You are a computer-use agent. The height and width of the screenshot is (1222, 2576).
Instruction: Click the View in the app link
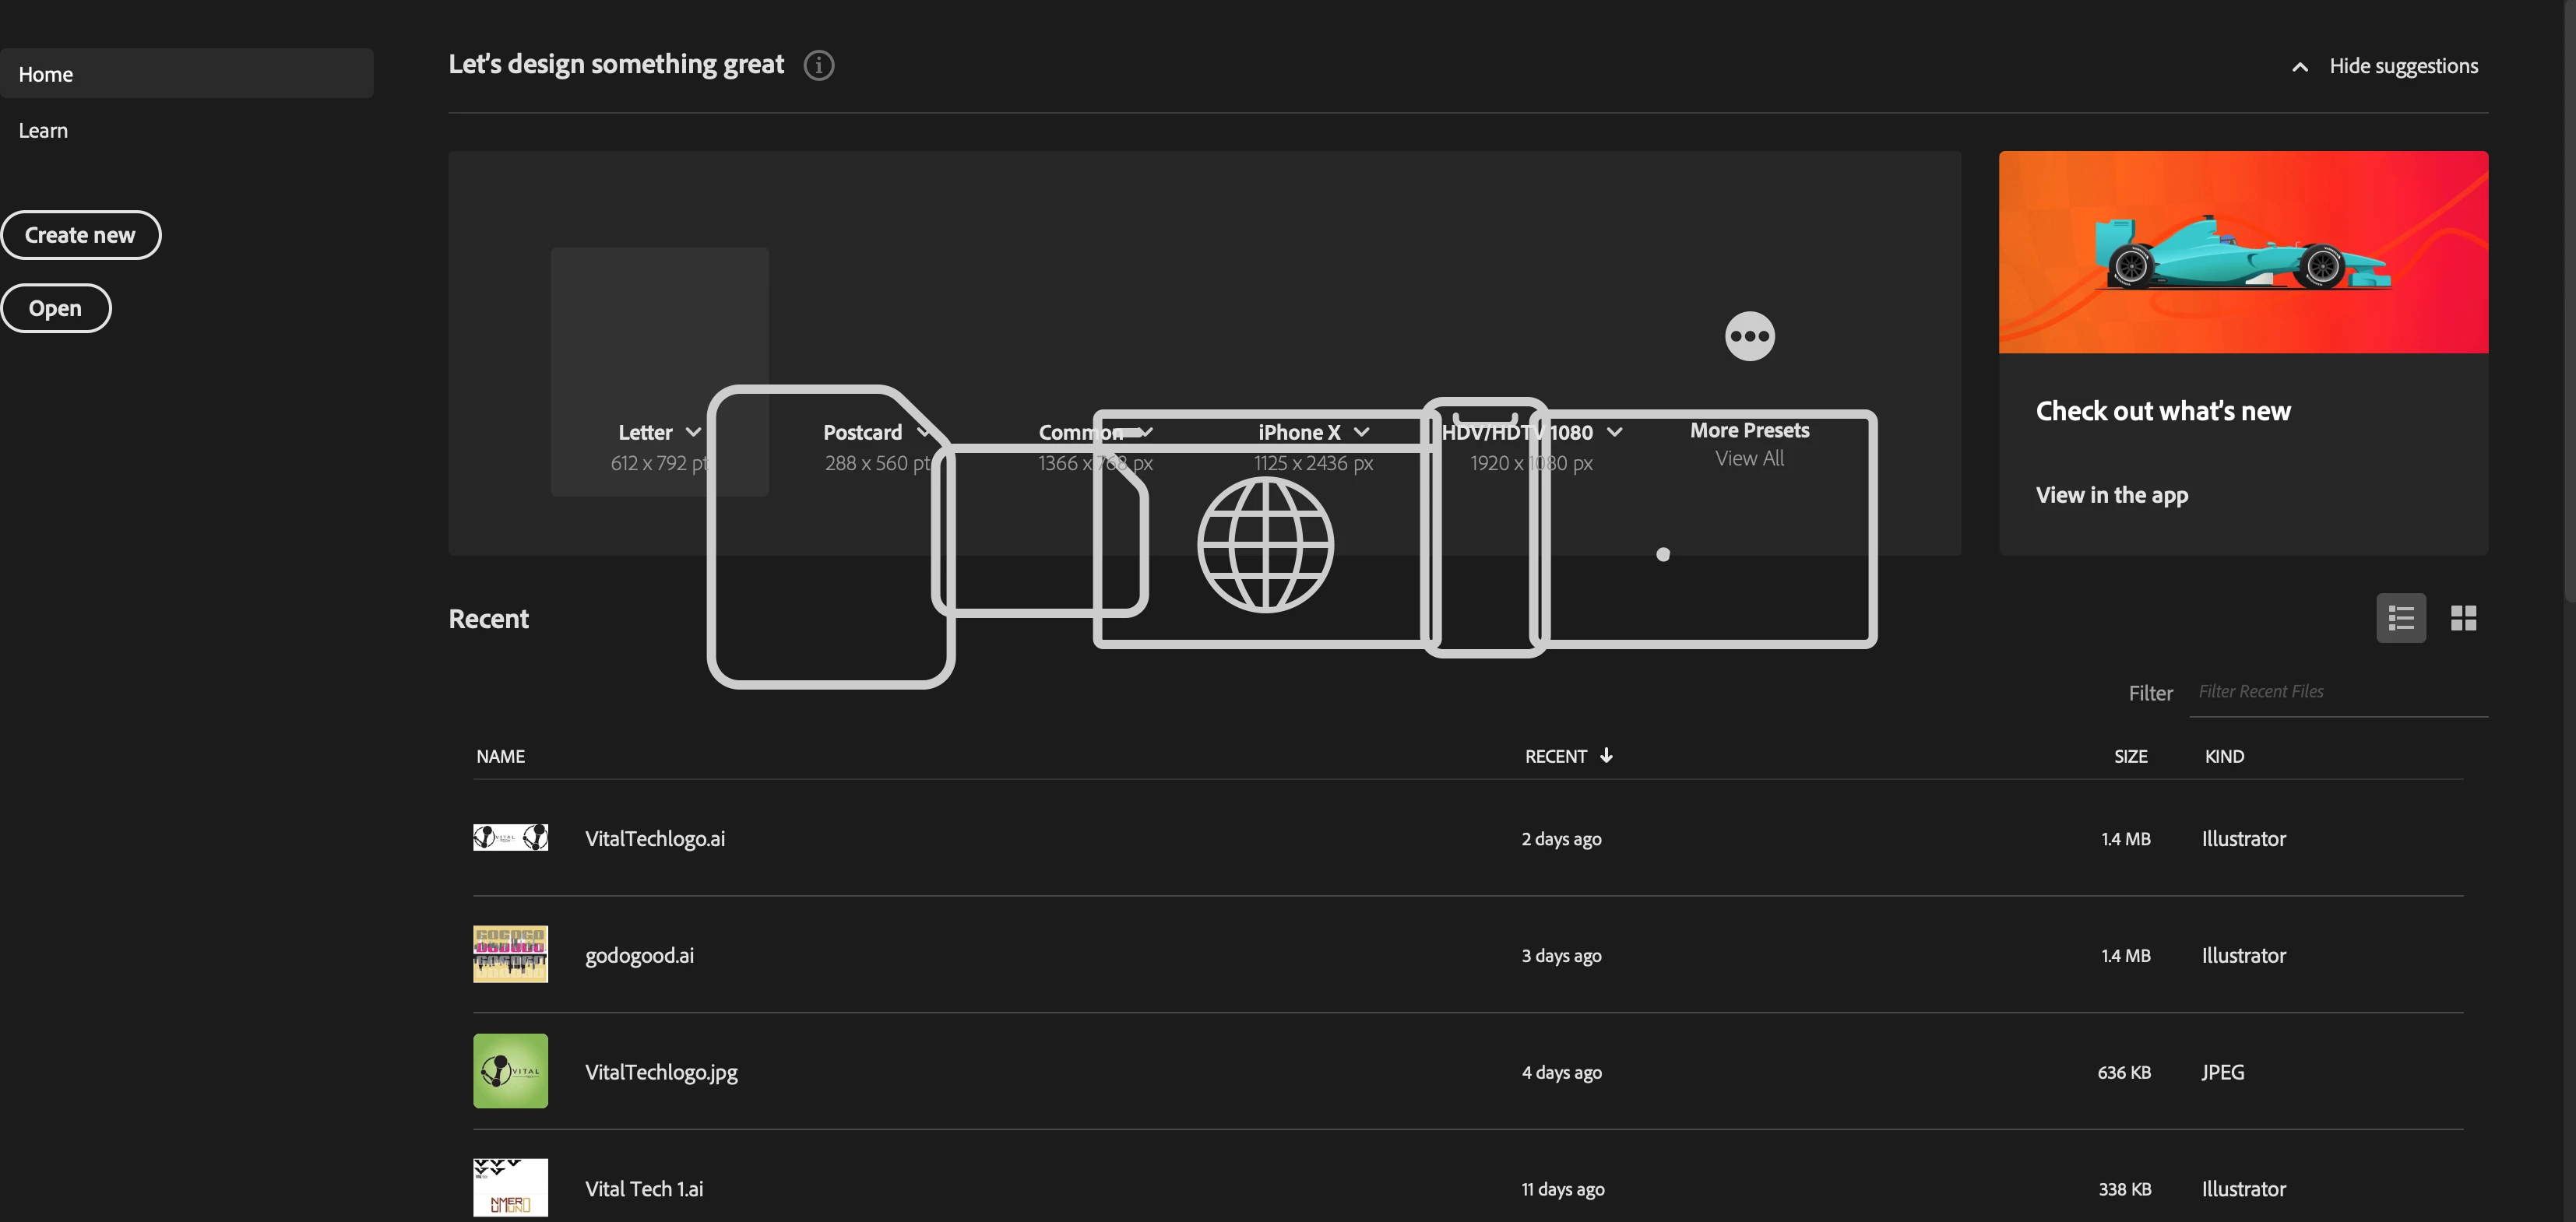click(2111, 496)
